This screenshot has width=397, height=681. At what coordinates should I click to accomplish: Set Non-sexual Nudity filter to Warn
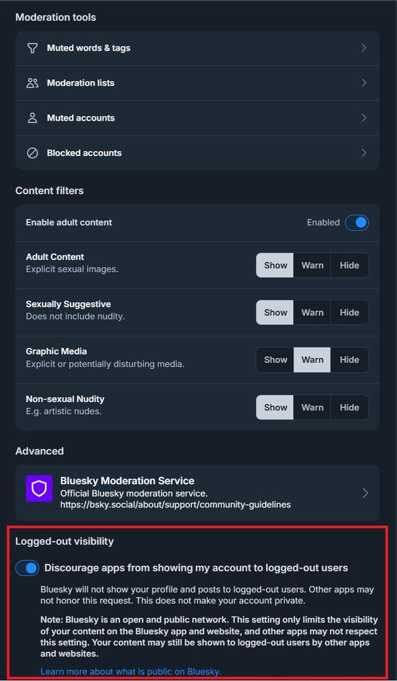click(x=312, y=407)
